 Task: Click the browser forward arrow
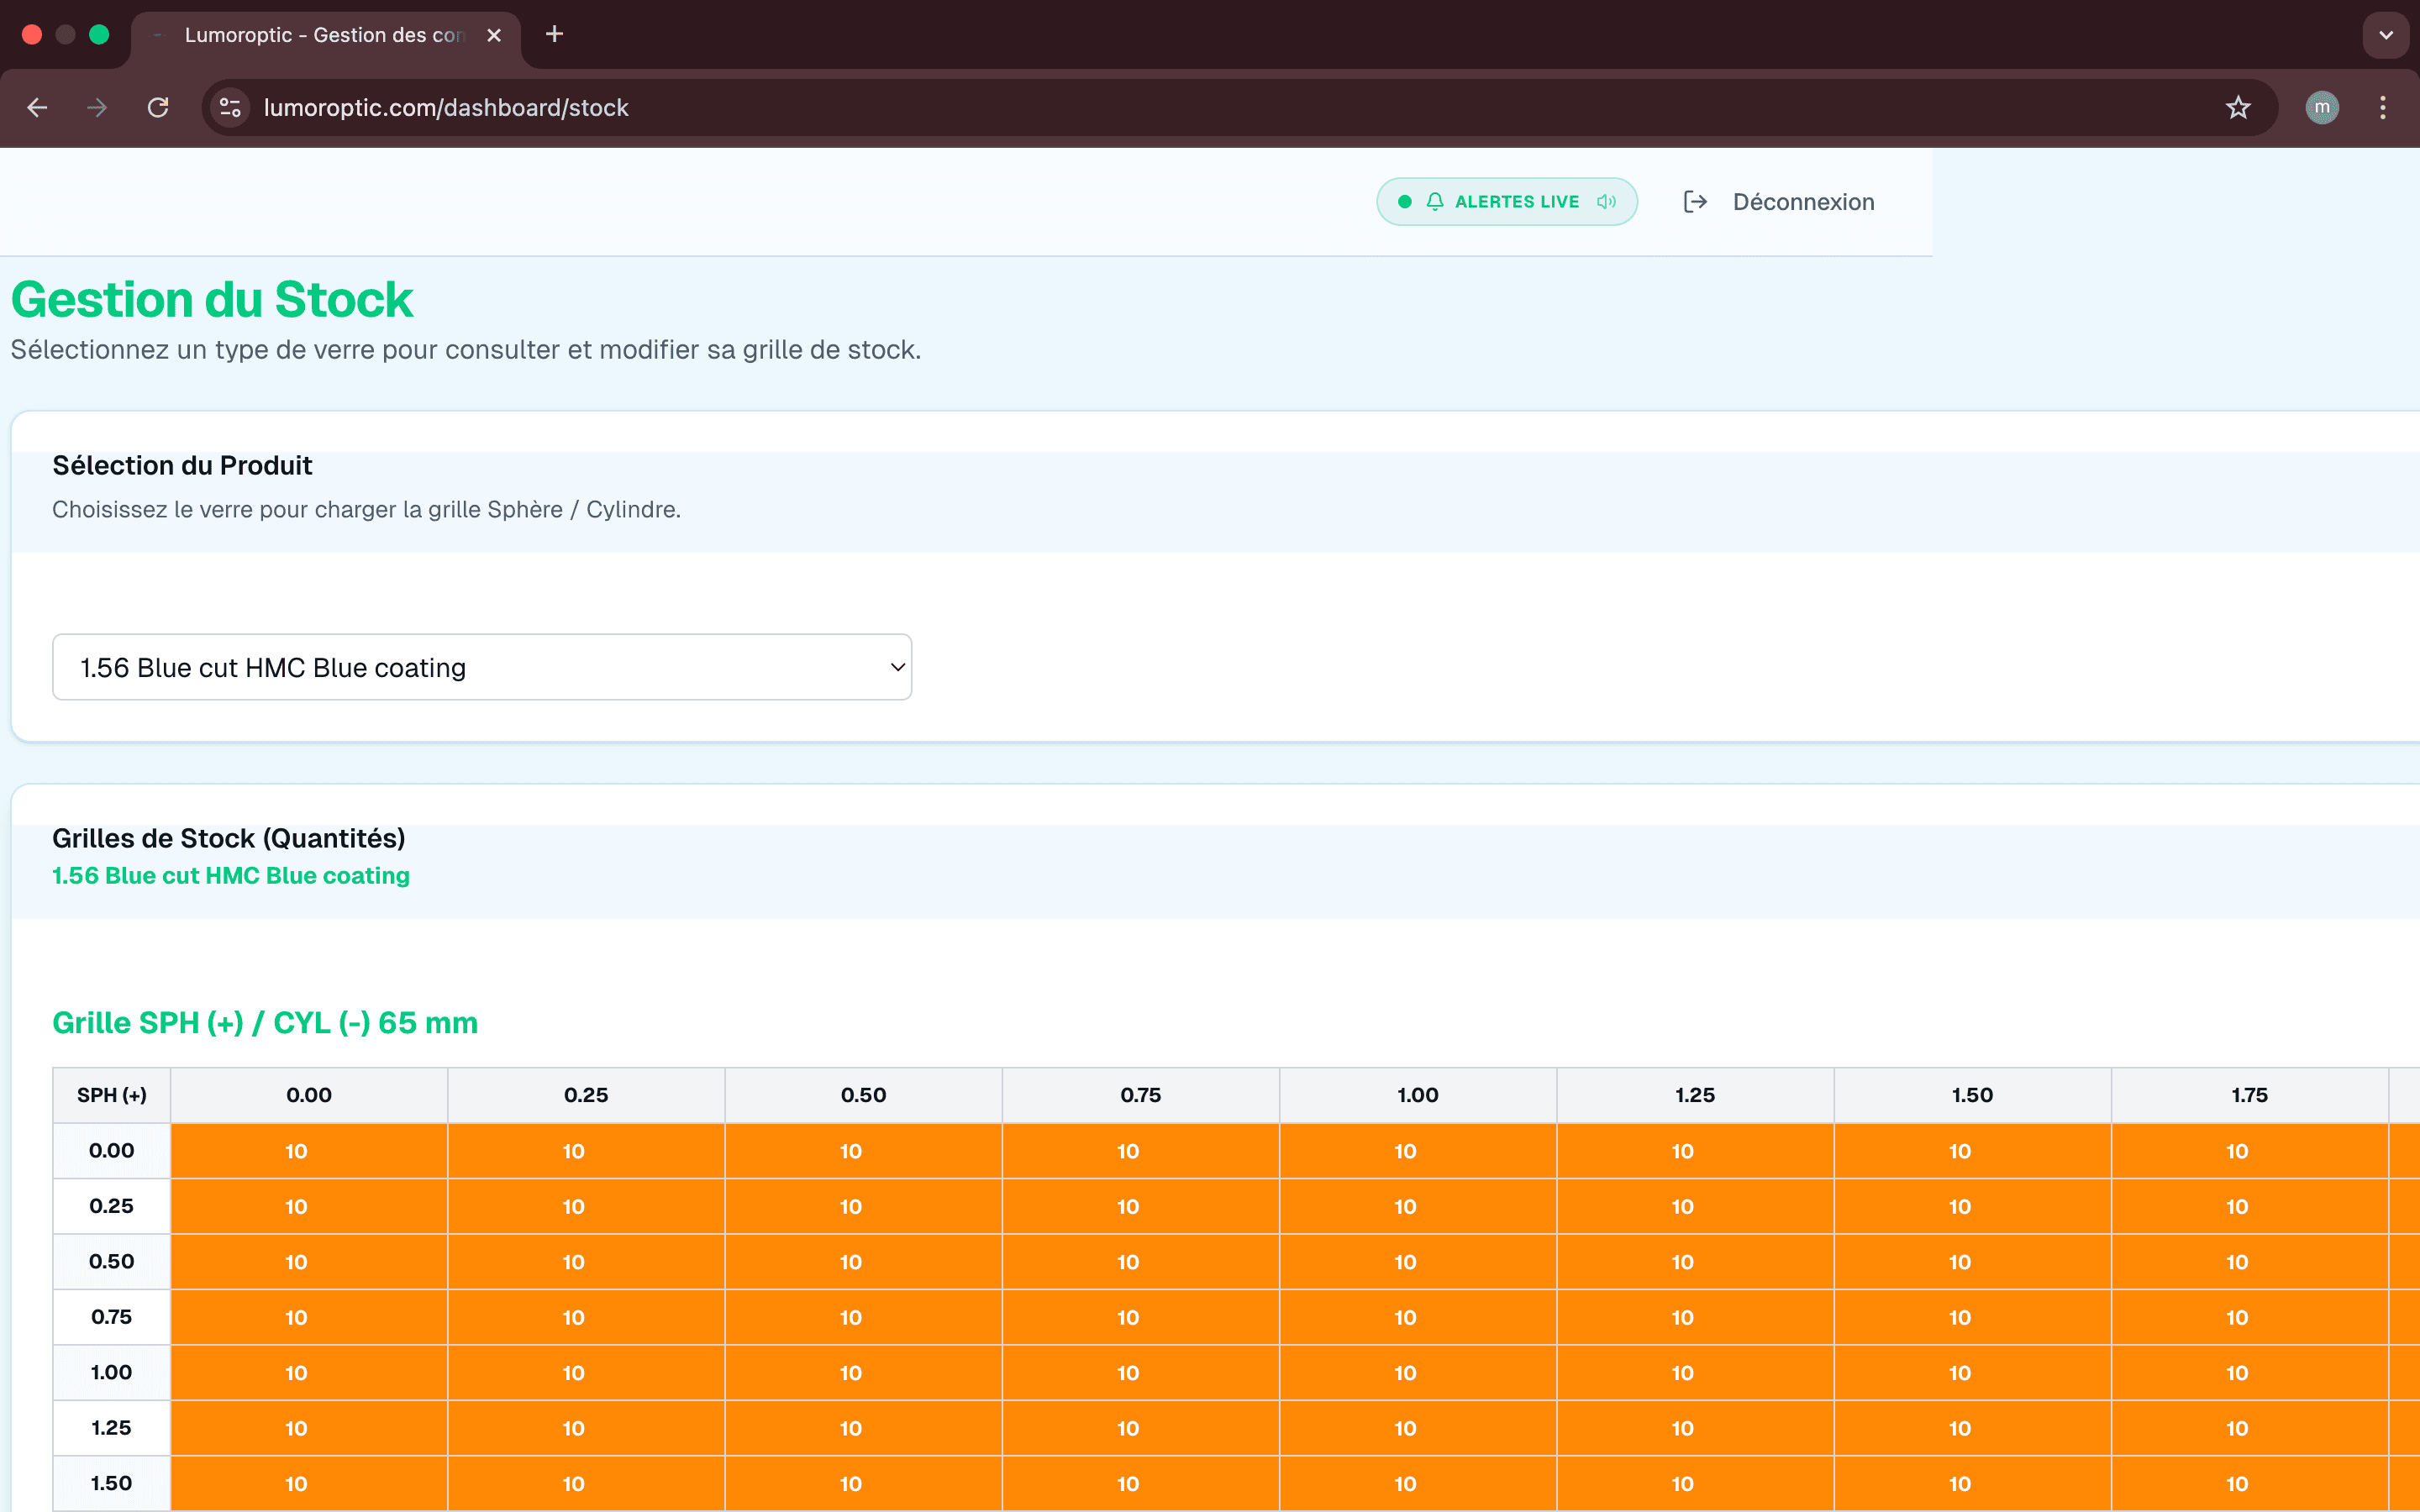point(97,107)
